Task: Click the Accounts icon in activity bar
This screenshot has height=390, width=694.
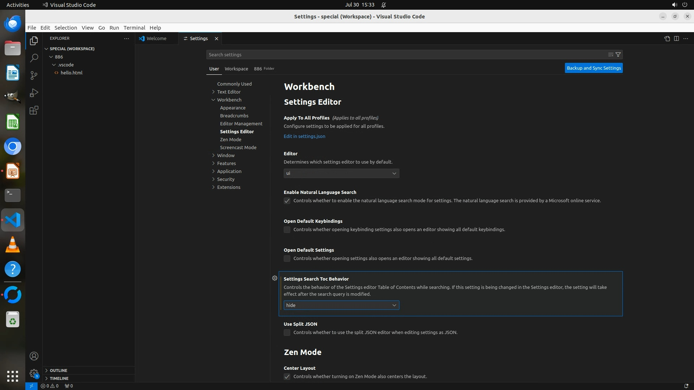Action: click(x=34, y=356)
